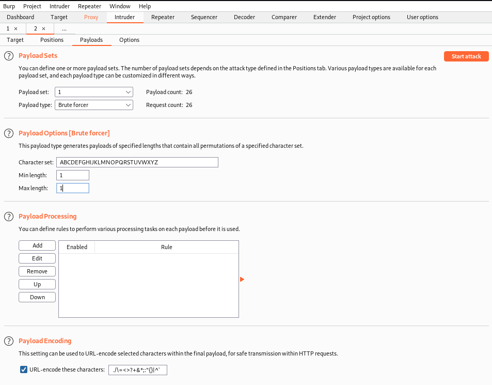The image size is (492, 385).
Task: Click the Payload Processing heading
Action: pyautogui.click(x=47, y=217)
